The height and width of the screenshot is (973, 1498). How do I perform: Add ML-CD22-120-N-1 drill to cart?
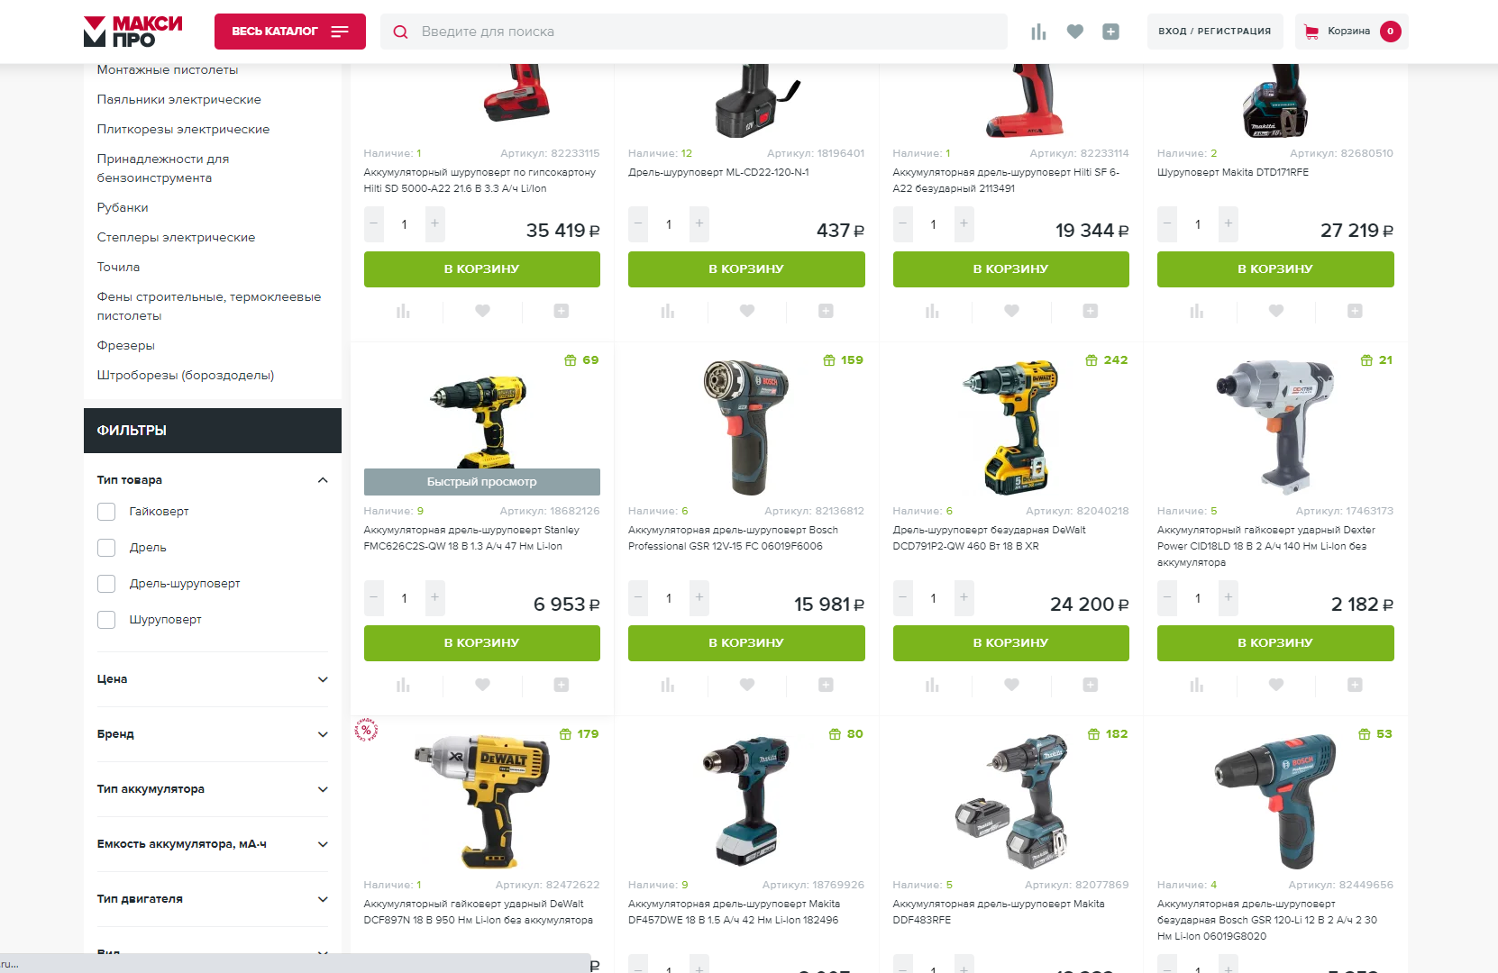pyautogui.click(x=746, y=269)
